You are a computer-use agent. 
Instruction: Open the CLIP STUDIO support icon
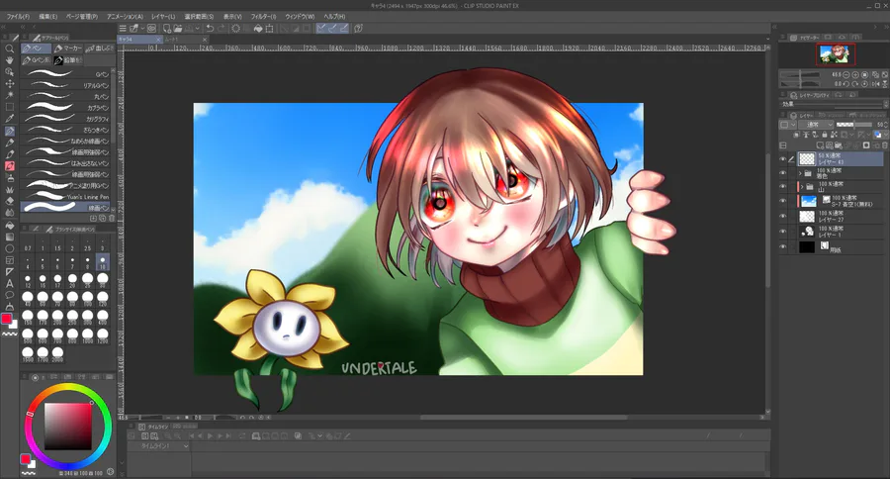[x=359, y=28]
